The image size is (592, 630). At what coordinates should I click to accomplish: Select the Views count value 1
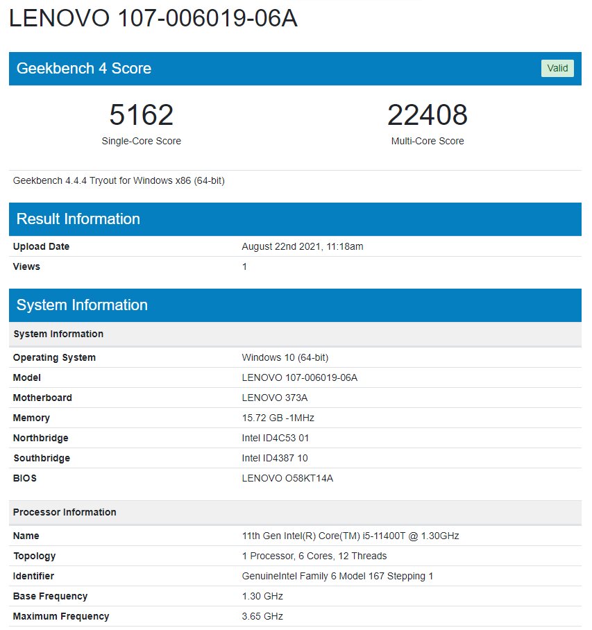(x=244, y=266)
